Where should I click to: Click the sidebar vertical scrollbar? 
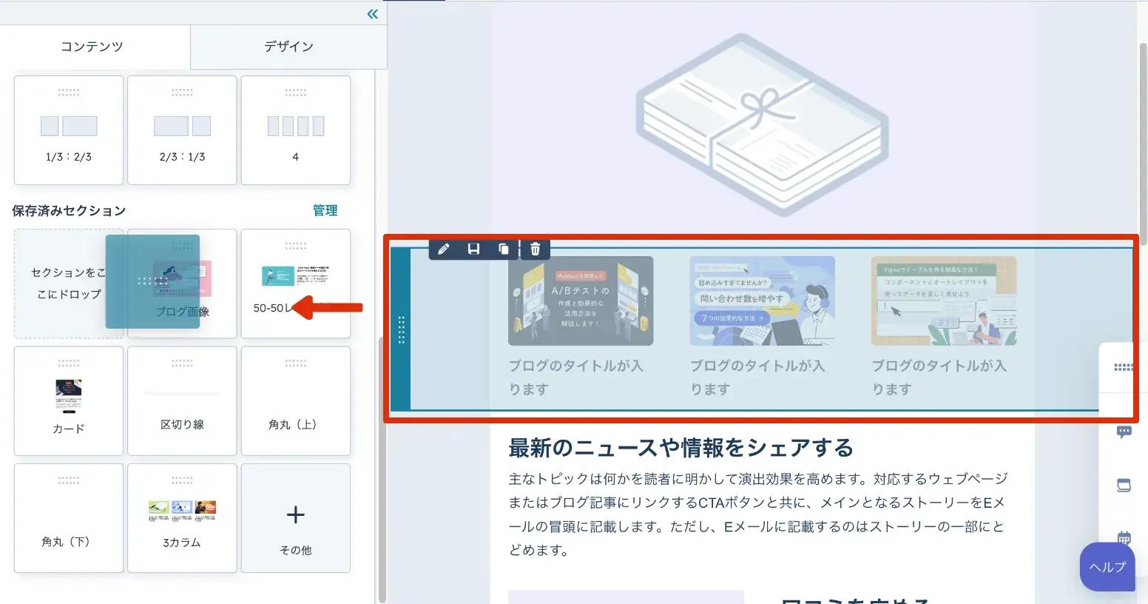pyautogui.click(x=382, y=470)
